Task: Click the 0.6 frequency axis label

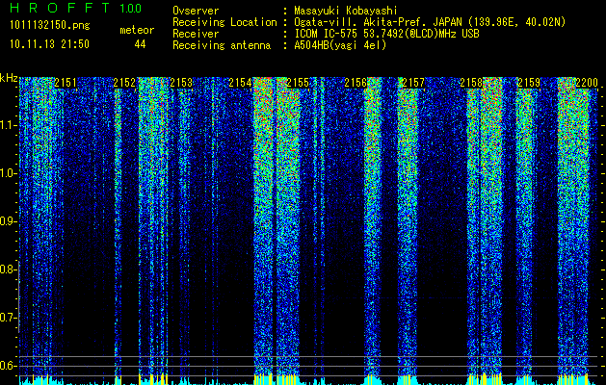Action: point(8,366)
